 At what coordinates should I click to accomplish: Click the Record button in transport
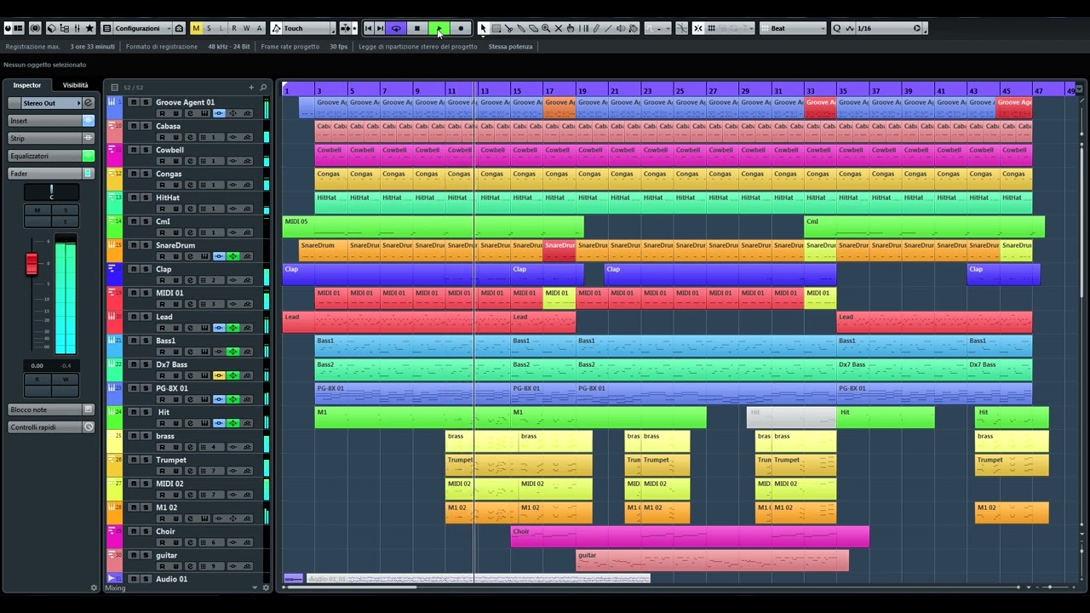coord(461,28)
